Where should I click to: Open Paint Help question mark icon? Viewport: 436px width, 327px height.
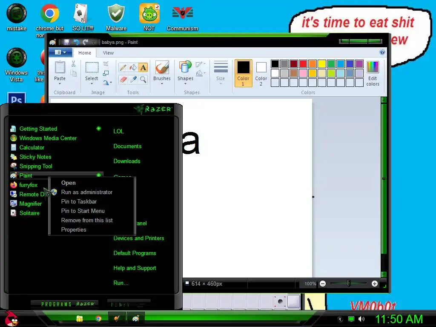pyautogui.click(x=382, y=52)
